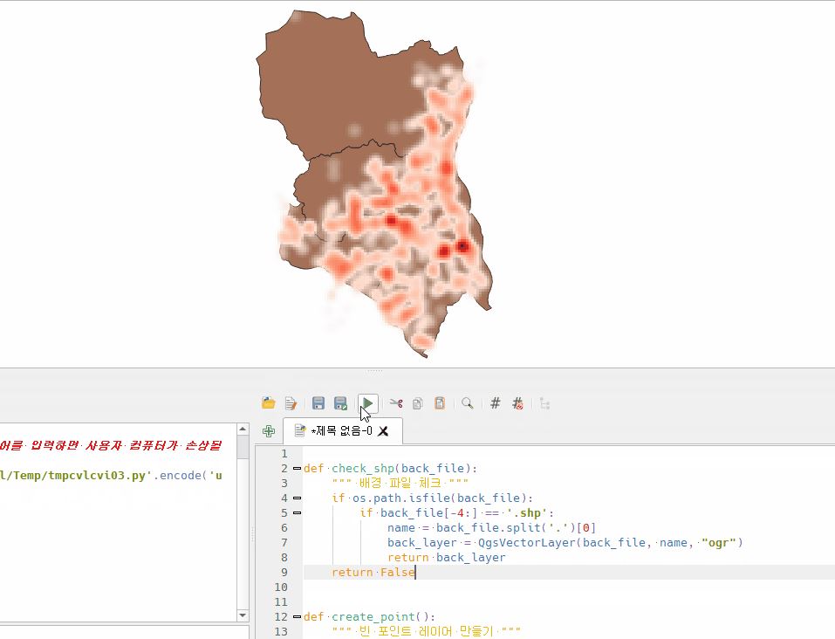Close the *제목 없음-0 editor tab
Viewport: 835px width, 639px height.
click(x=381, y=430)
